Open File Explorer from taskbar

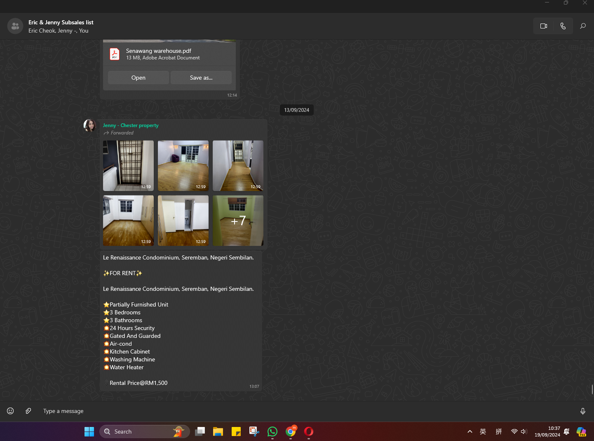click(218, 432)
